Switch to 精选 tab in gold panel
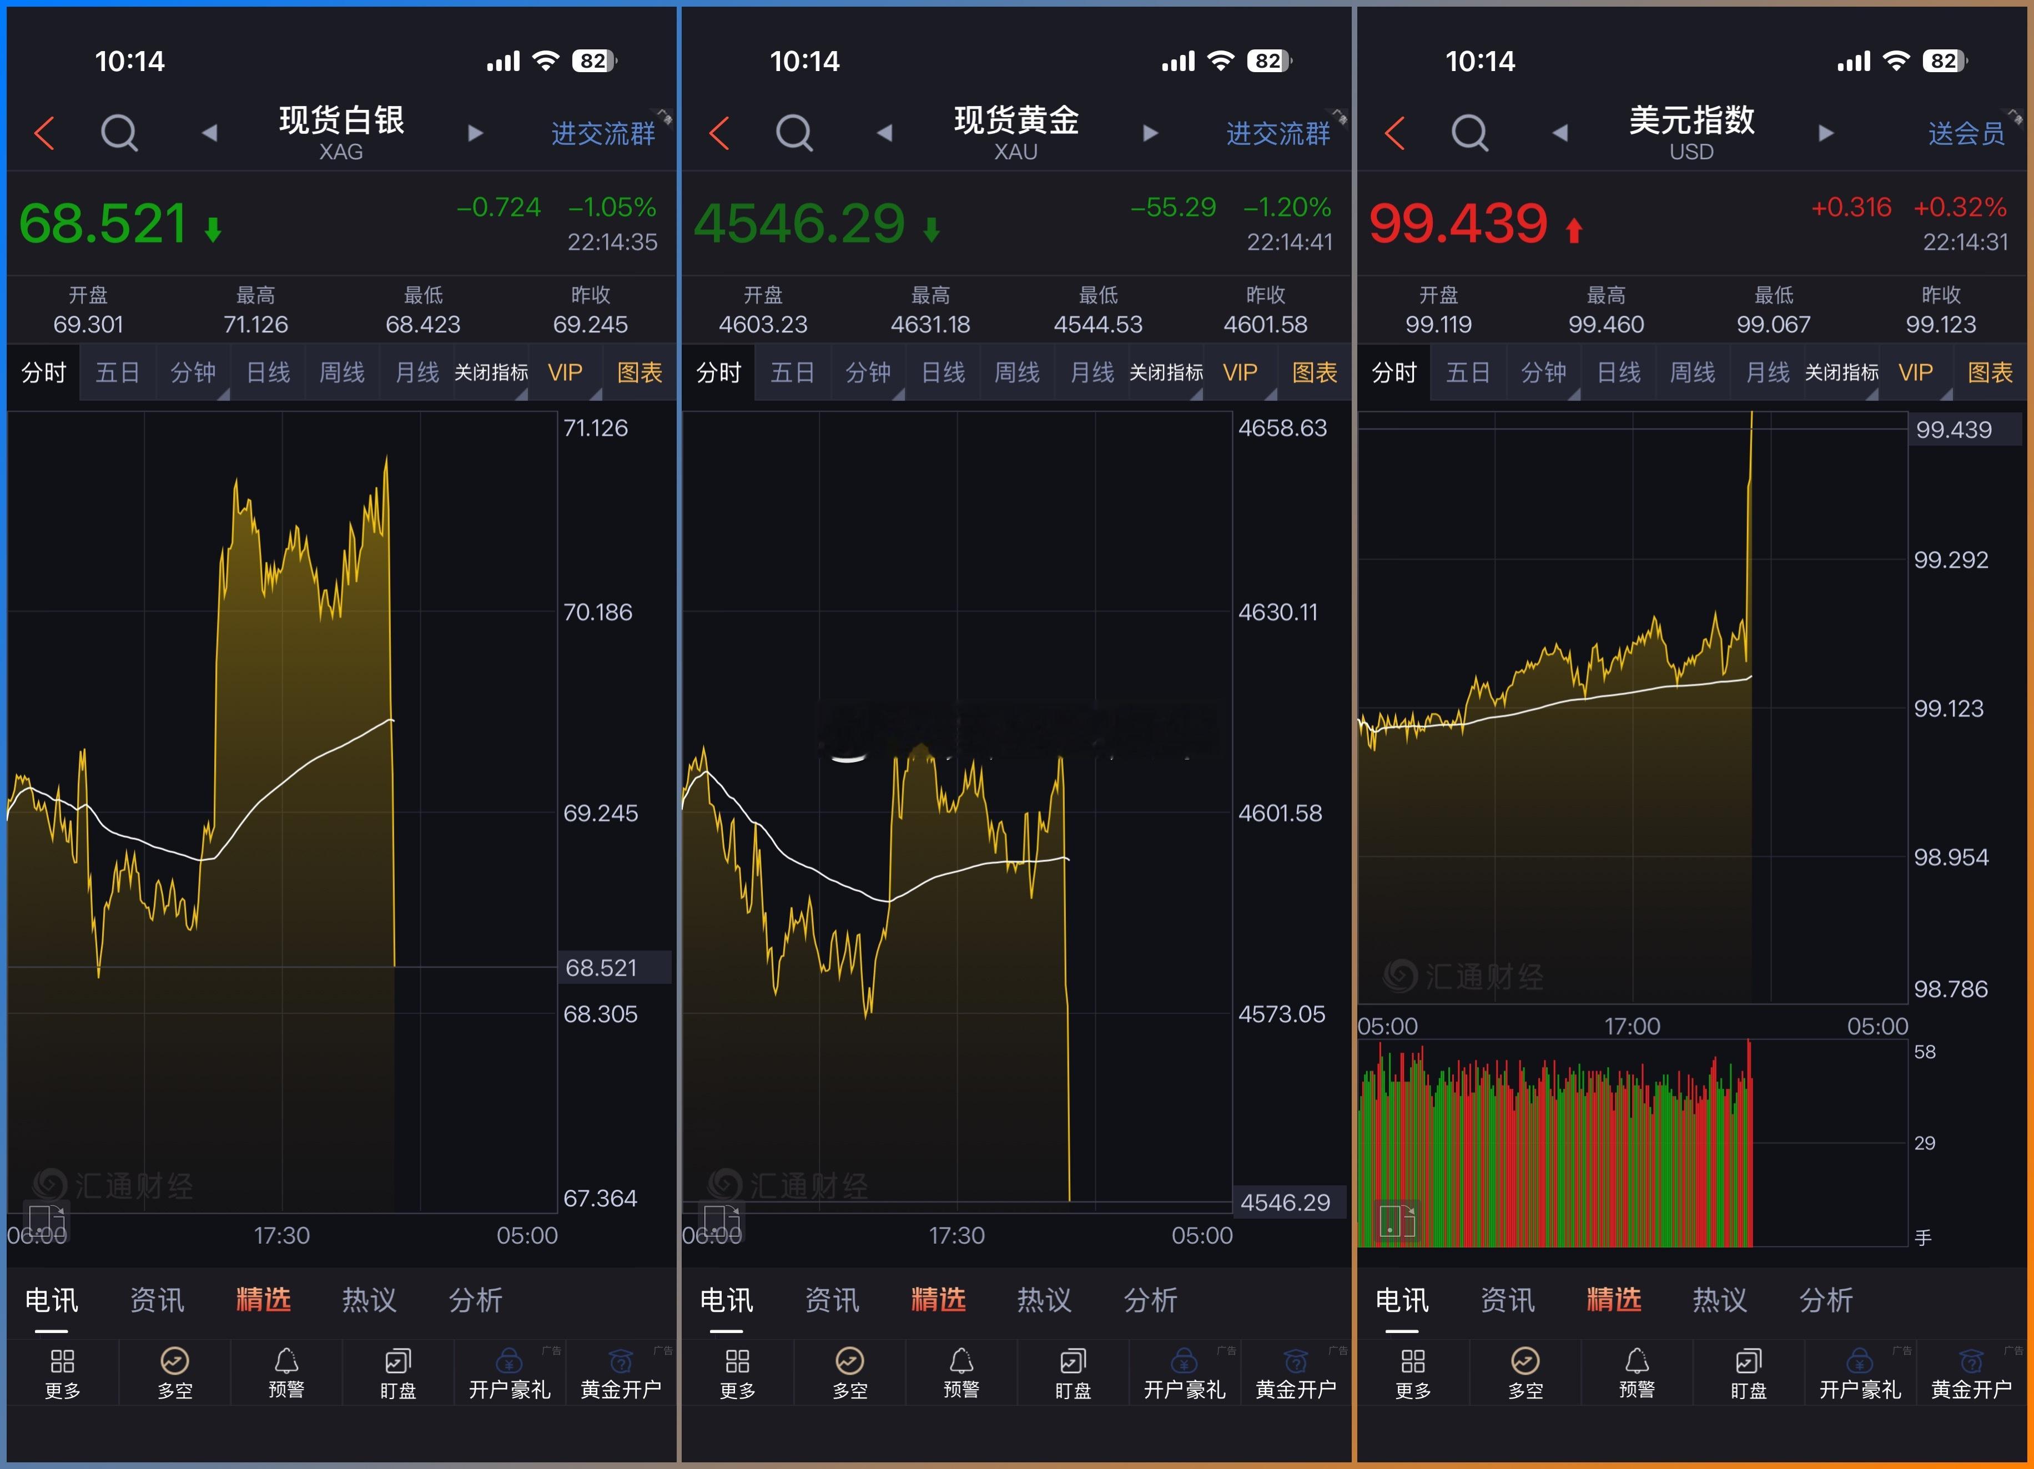 (x=938, y=1300)
